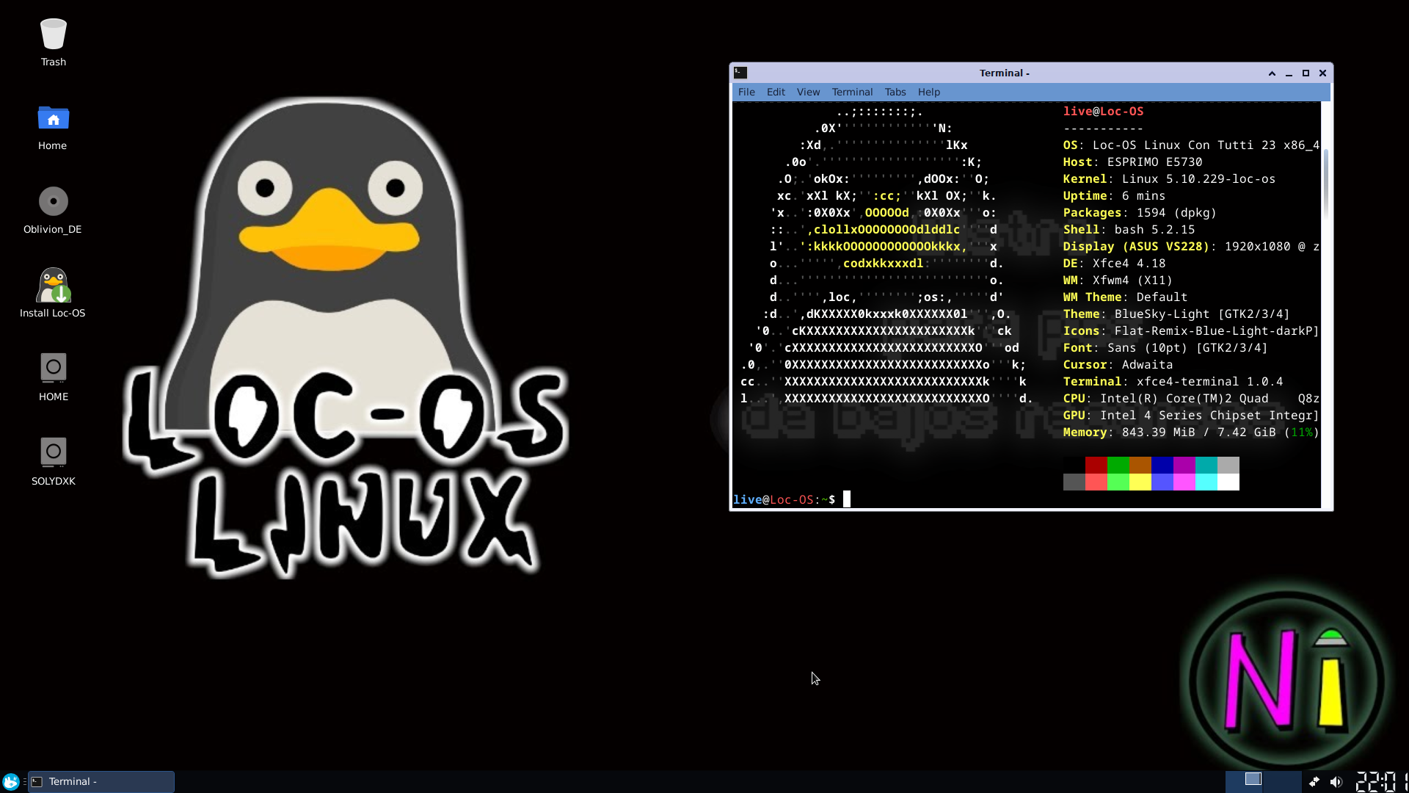Viewport: 1409px width, 793px height.
Task: Click the Terminal taskbar button
Action: 101,781
